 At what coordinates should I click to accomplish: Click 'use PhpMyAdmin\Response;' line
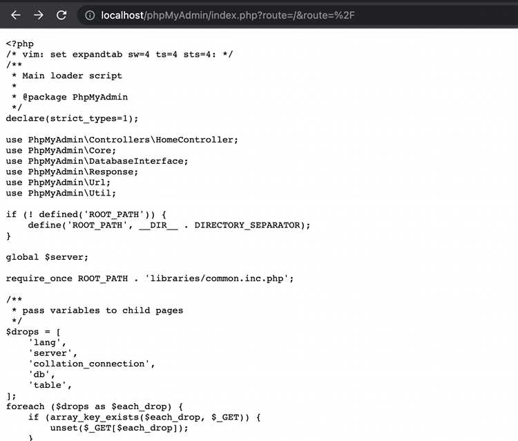coord(72,172)
